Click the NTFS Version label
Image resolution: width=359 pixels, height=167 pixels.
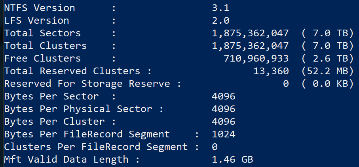click(40, 8)
